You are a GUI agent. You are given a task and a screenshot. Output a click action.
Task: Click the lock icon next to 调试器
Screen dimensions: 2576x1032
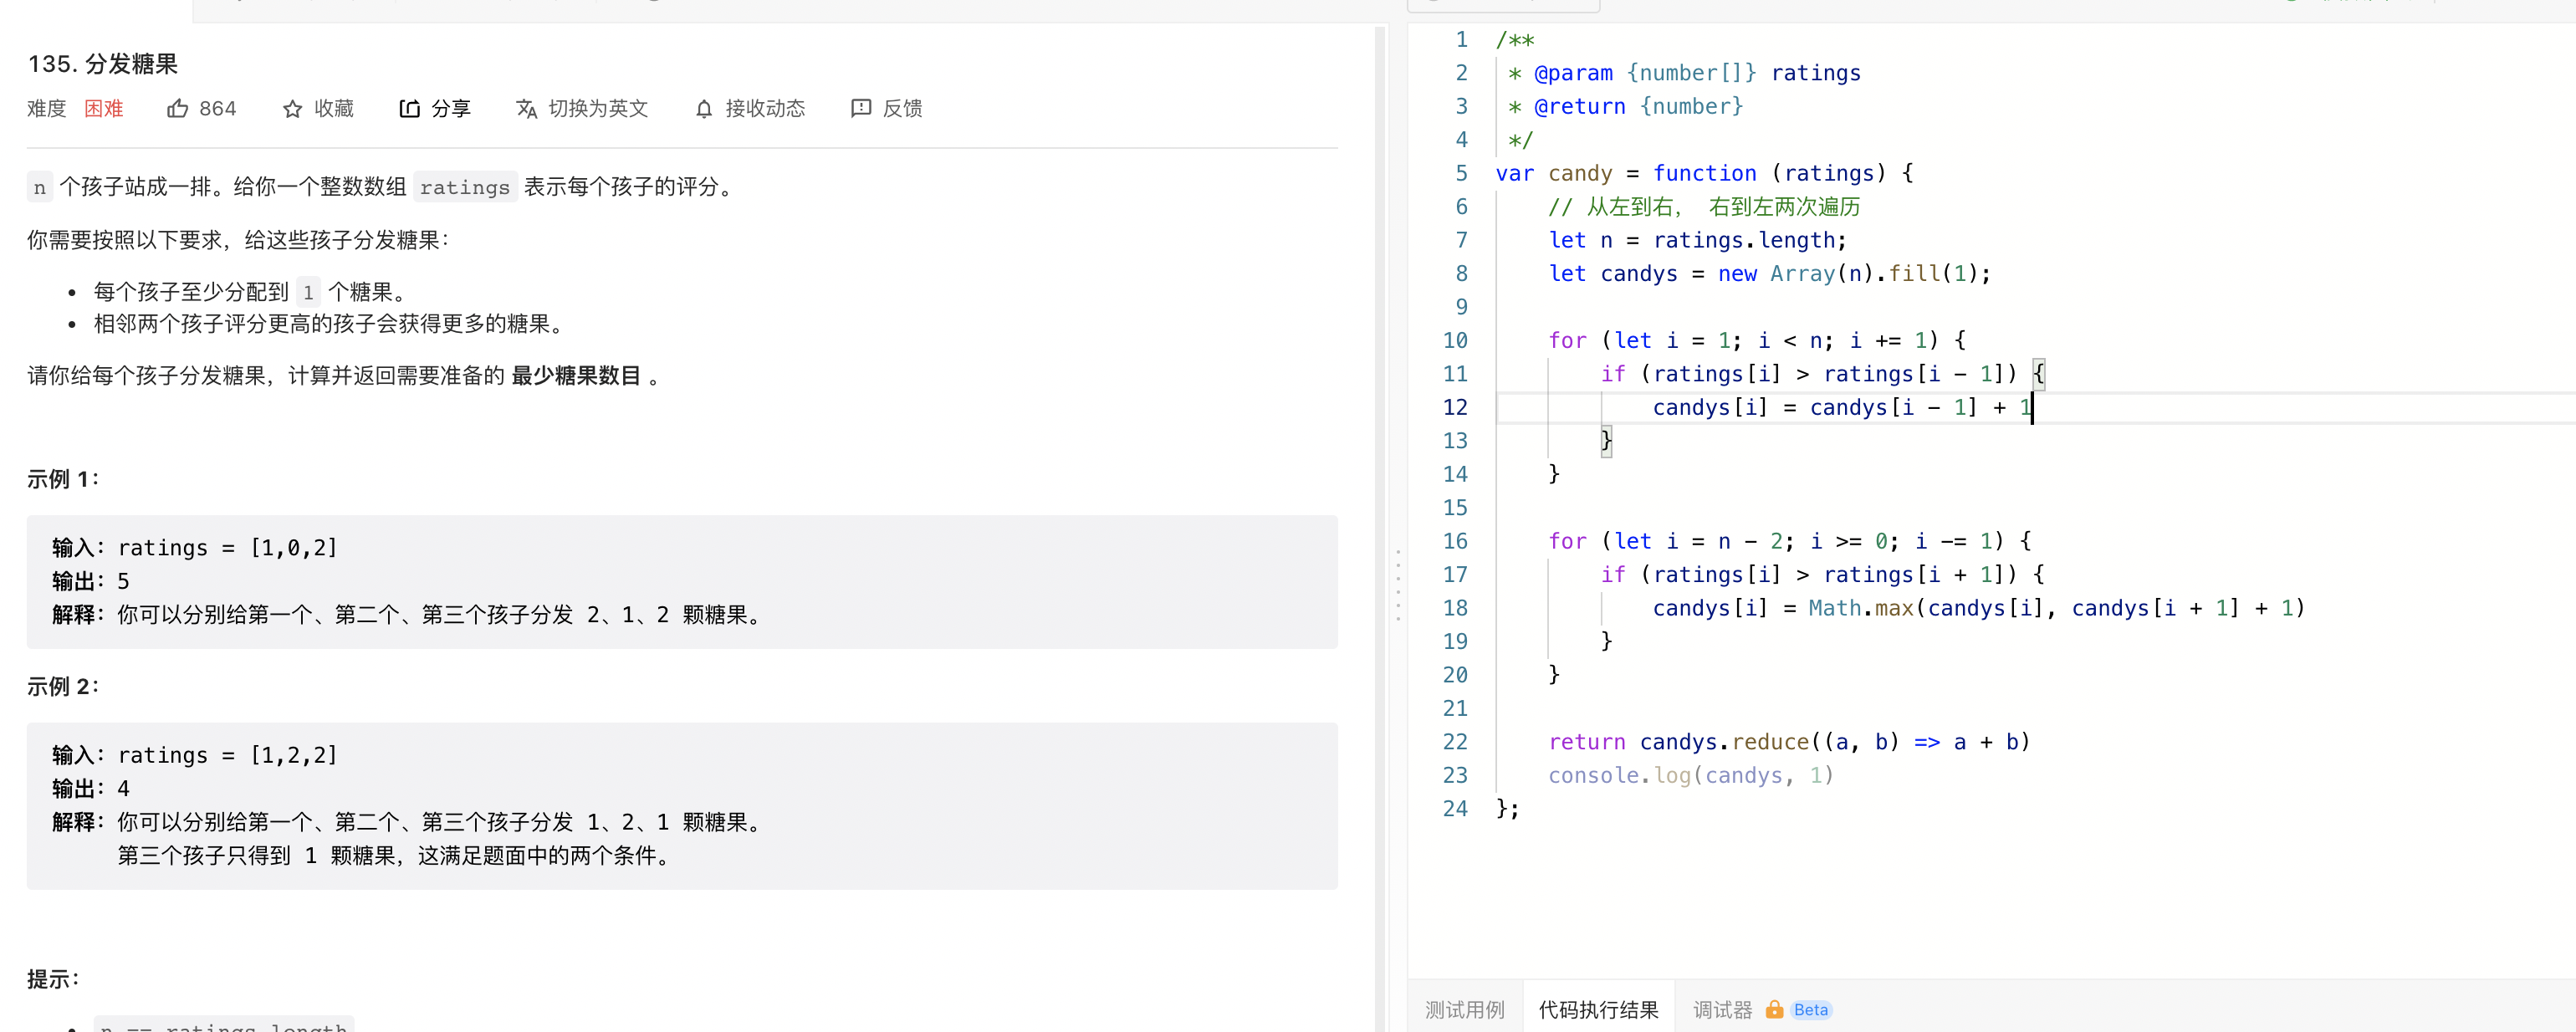(1774, 1009)
